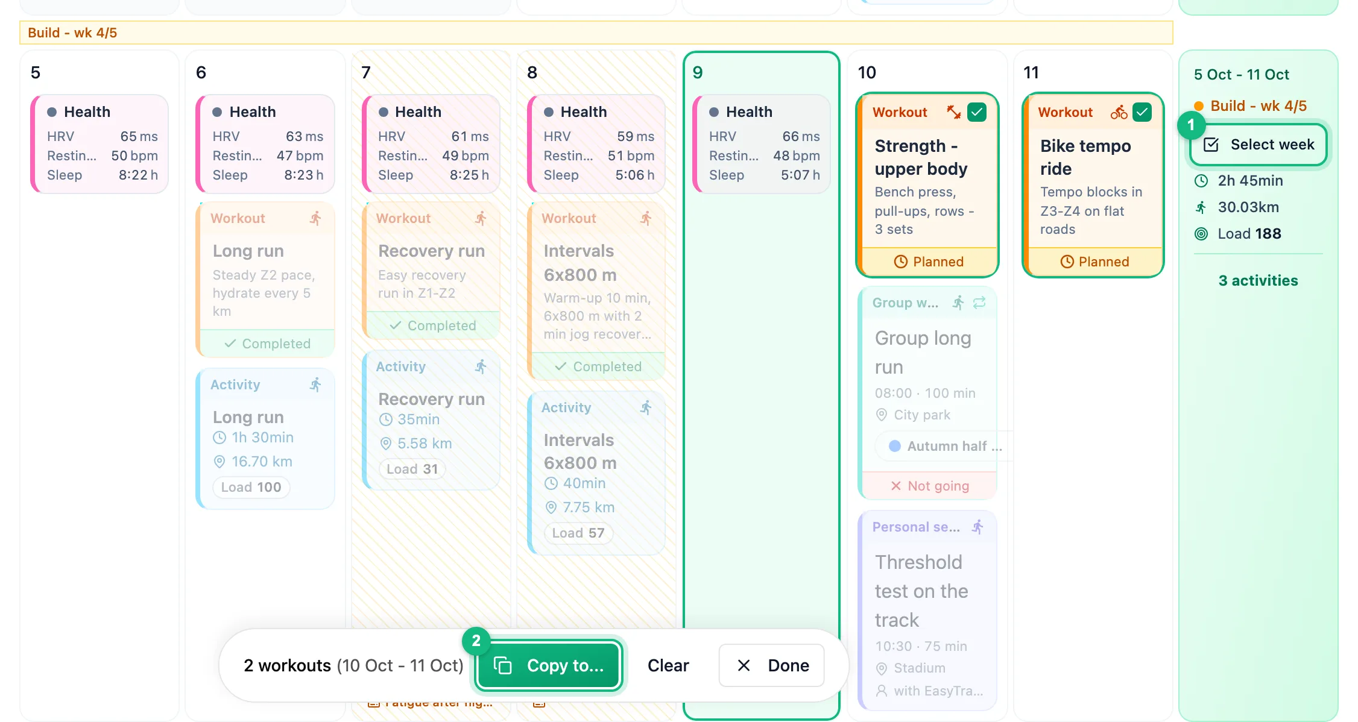Click the clock icon beside 2h 45min
The height and width of the screenshot is (722, 1358).
(1201, 181)
